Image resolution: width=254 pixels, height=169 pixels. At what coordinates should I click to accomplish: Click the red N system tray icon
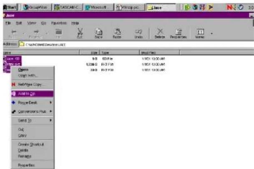point(229,7)
